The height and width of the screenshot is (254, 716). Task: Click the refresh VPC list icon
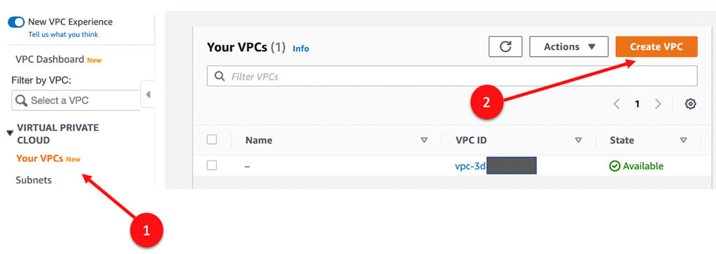[505, 47]
